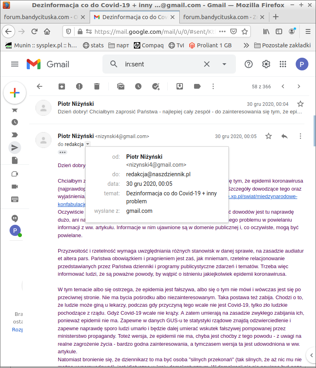Open Firefox application menu
Screen dimensions: 316x368
(308, 31)
